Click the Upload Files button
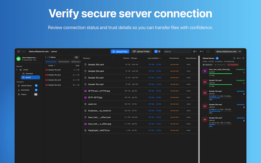 pos(120,52)
